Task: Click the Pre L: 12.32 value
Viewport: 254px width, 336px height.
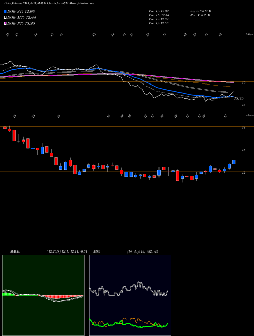Action: pos(159,19)
